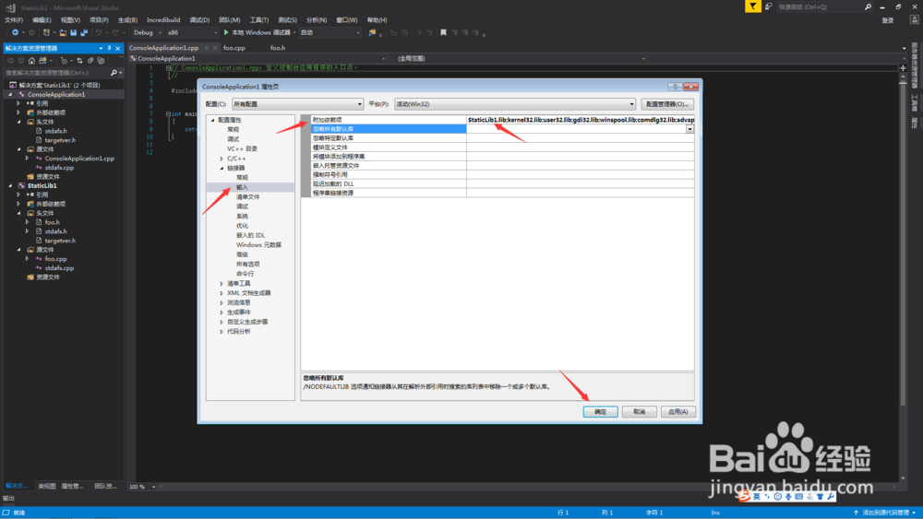Click the Undo toolbar icon

tap(99, 33)
